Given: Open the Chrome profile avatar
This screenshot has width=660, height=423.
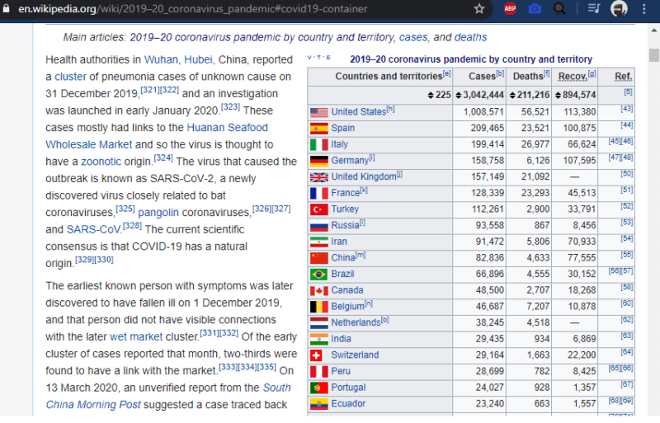Looking at the screenshot, I should click(x=620, y=9).
